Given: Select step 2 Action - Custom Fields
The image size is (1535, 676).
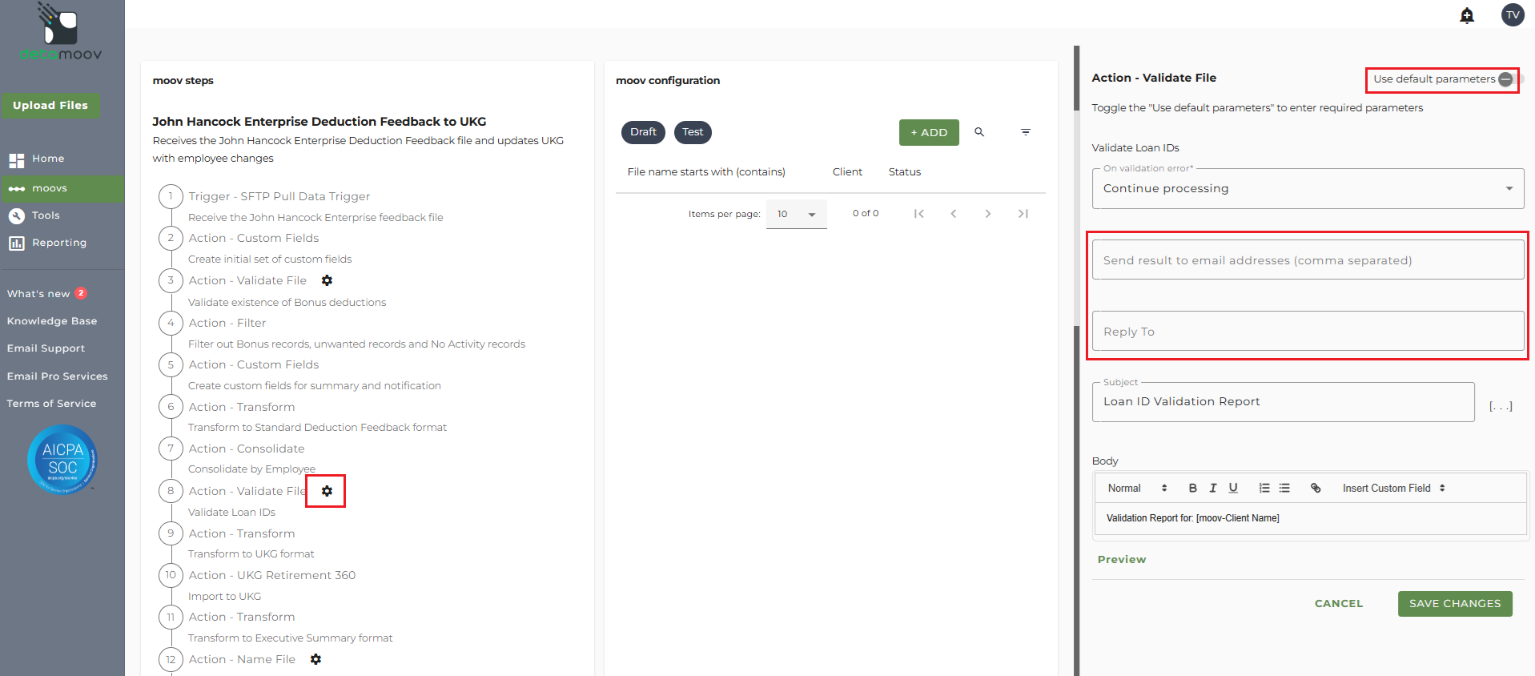Looking at the screenshot, I should [254, 238].
